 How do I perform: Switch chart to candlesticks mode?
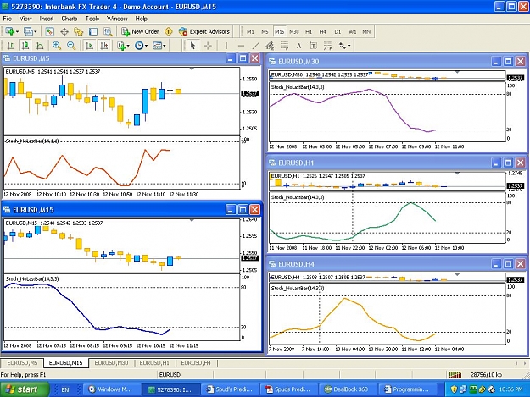[x=25, y=46]
